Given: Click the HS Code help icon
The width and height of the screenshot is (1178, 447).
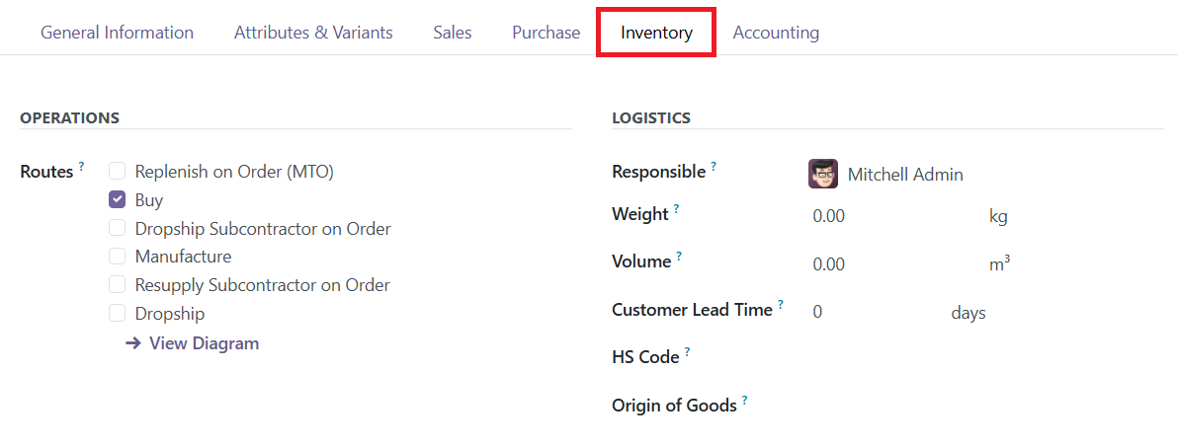Looking at the screenshot, I should click(x=688, y=351).
